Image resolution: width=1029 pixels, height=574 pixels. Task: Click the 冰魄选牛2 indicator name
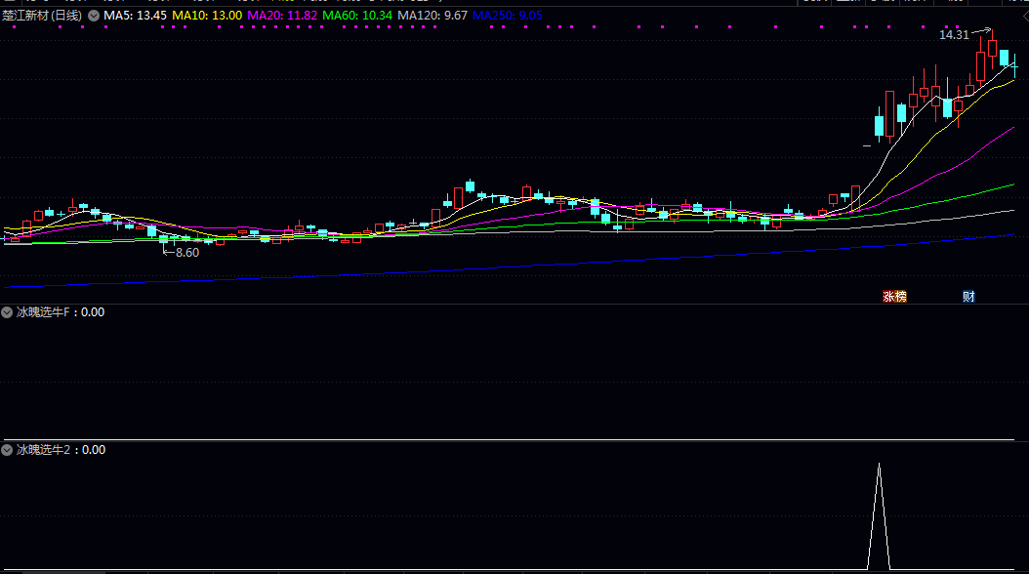[45, 450]
